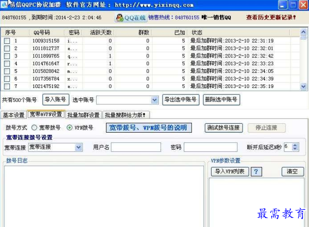
Task: Click the QQ在线 penguin contact icon
Action: point(131,18)
